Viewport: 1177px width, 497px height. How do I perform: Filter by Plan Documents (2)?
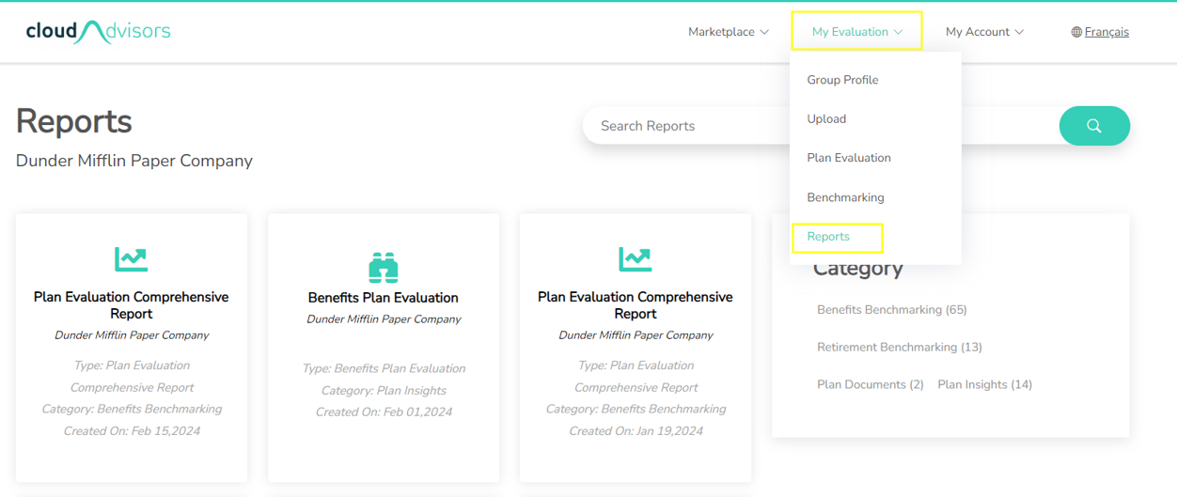click(x=871, y=385)
